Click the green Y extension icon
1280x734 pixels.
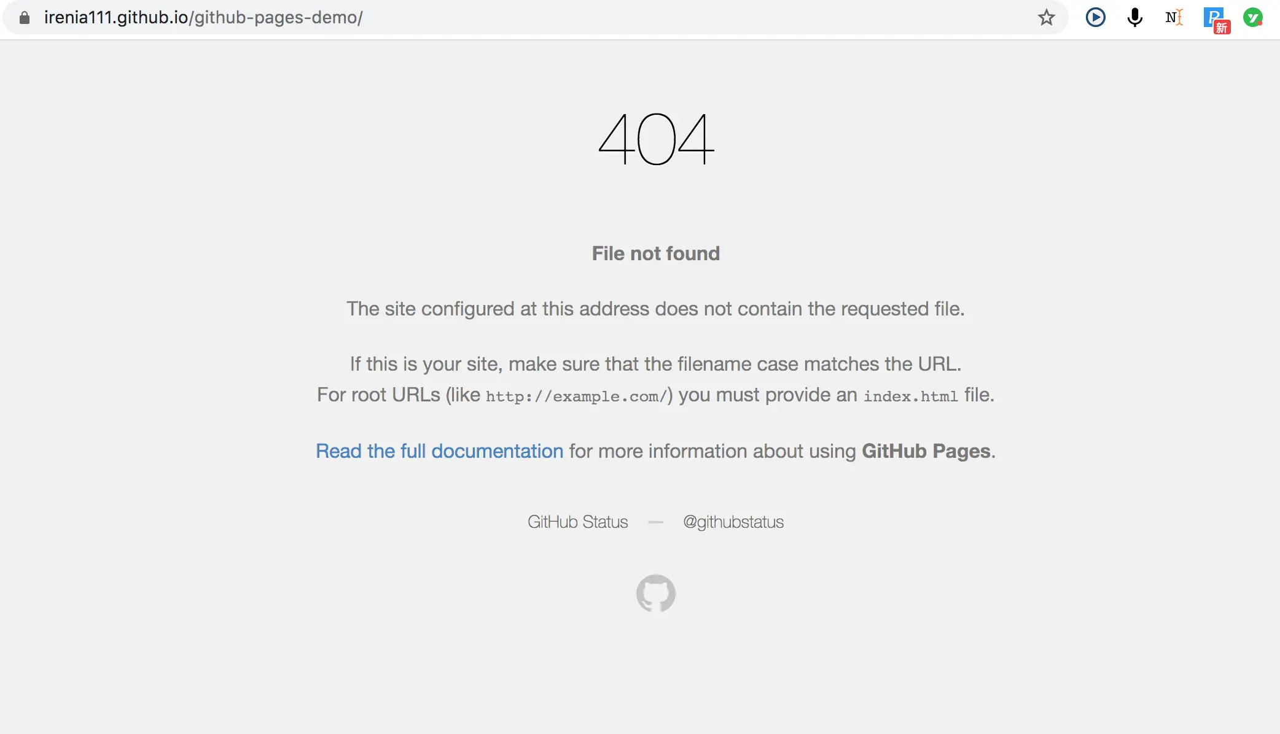pyautogui.click(x=1252, y=17)
